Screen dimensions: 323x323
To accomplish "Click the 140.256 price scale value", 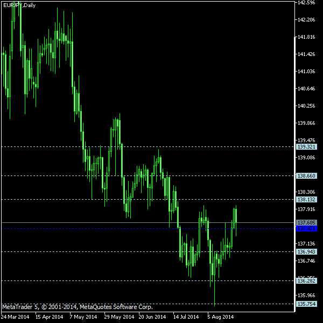I will click(x=306, y=106).
